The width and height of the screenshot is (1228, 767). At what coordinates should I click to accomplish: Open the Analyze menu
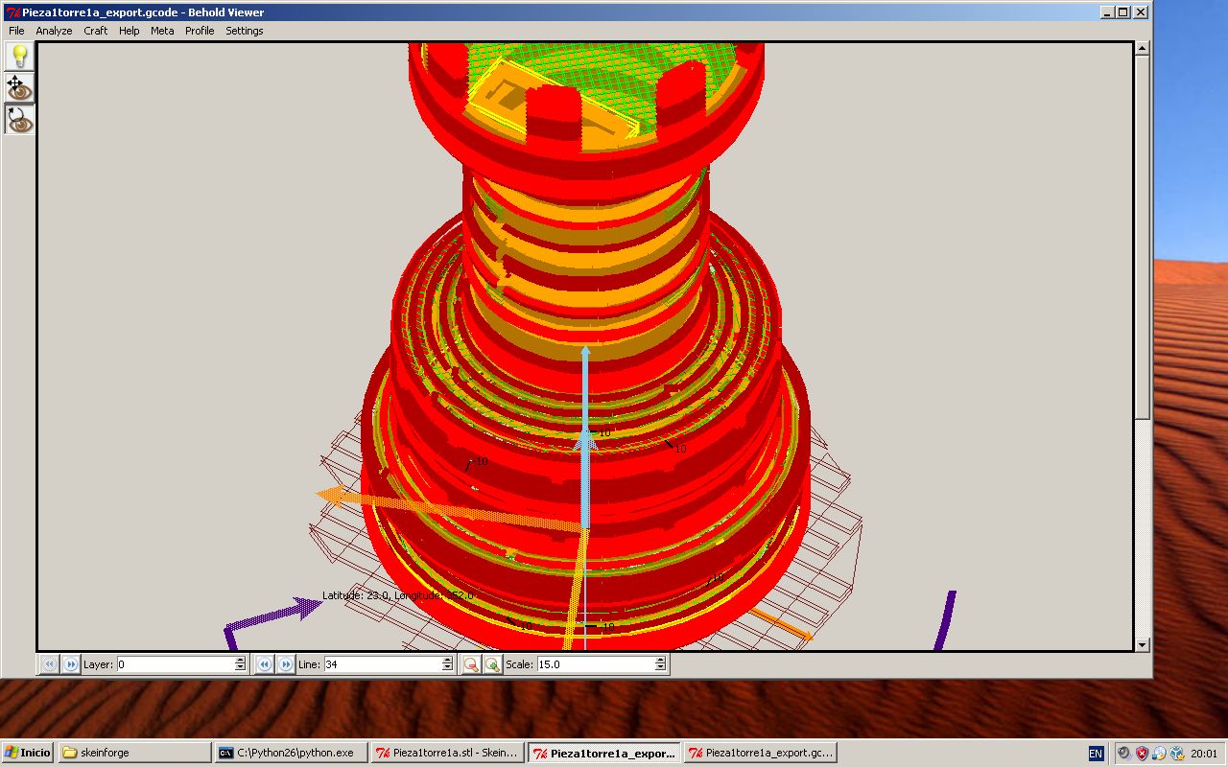point(54,31)
